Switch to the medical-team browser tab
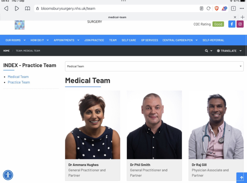 117,17
